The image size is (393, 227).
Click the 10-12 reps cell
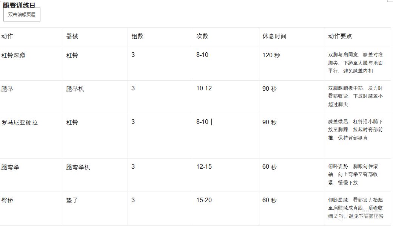pyautogui.click(x=204, y=88)
